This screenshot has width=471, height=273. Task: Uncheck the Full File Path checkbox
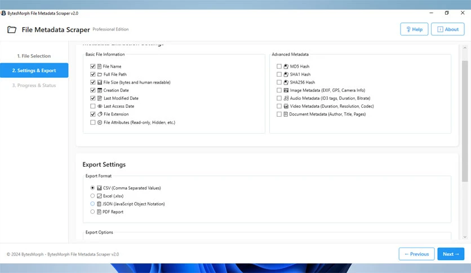click(x=93, y=74)
